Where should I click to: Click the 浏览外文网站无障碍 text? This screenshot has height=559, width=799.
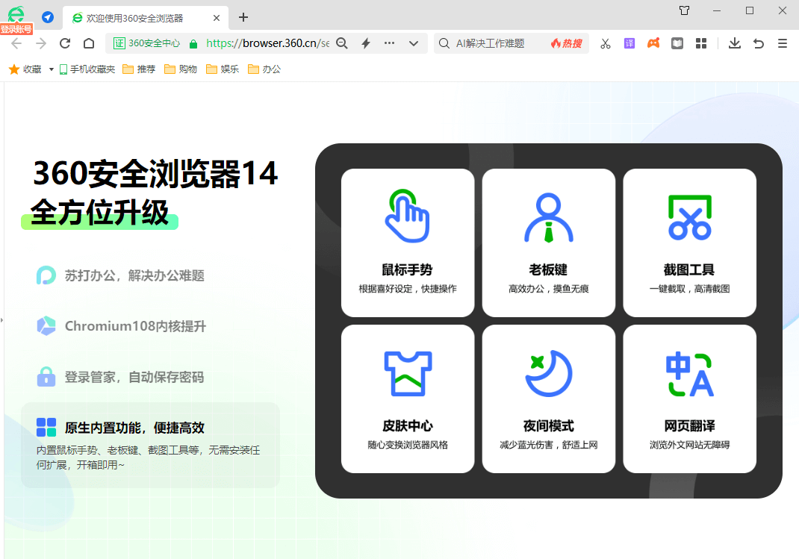[x=690, y=445]
